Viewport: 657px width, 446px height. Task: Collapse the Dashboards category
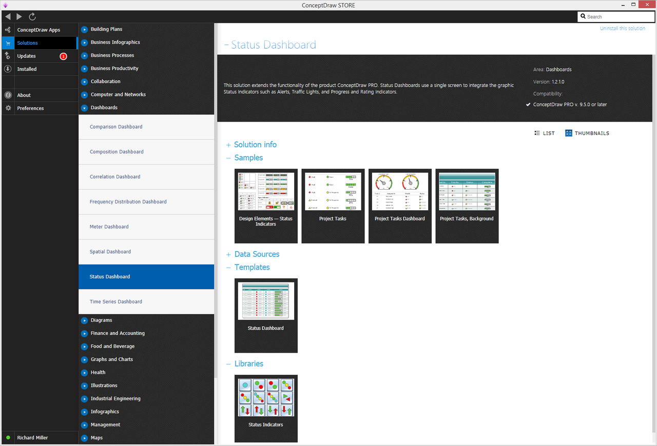pyautogui.click(x=84, y=108)
